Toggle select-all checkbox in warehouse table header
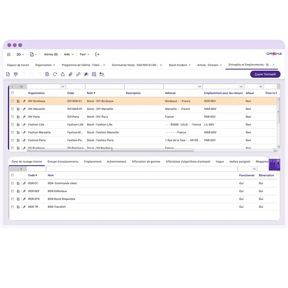The height and width of the screenshot is (288, 288). [12, 93]
